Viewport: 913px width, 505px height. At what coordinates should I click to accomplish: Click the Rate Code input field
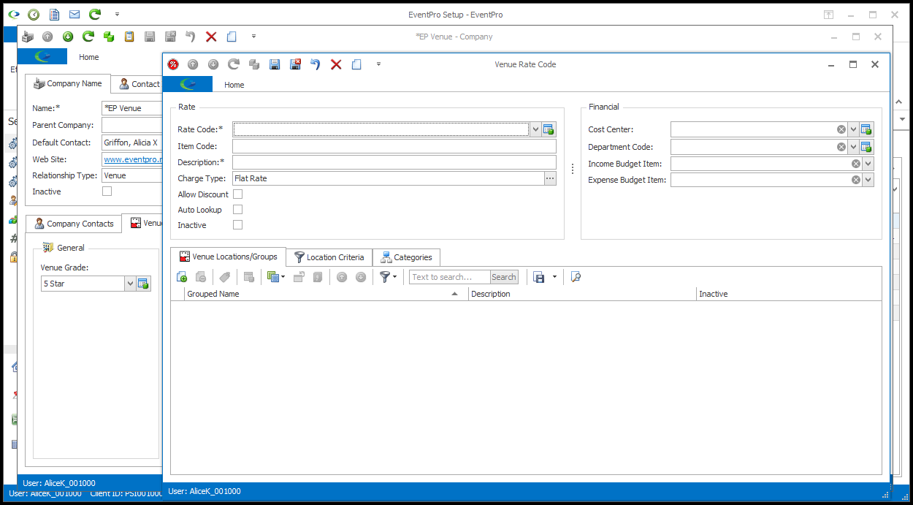381,129
